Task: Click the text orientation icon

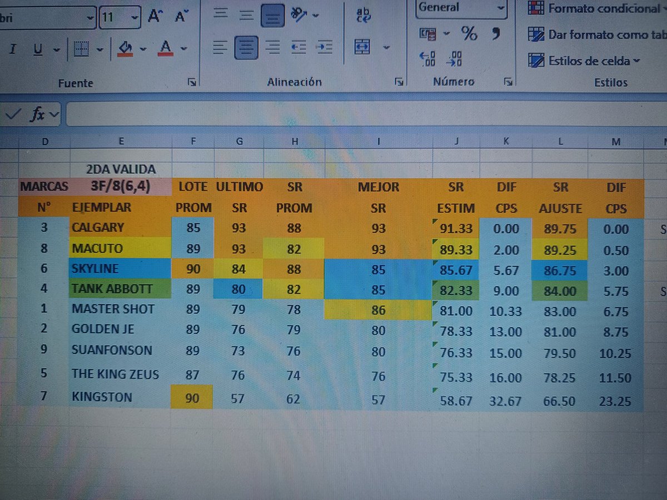Action: (299, 16)
